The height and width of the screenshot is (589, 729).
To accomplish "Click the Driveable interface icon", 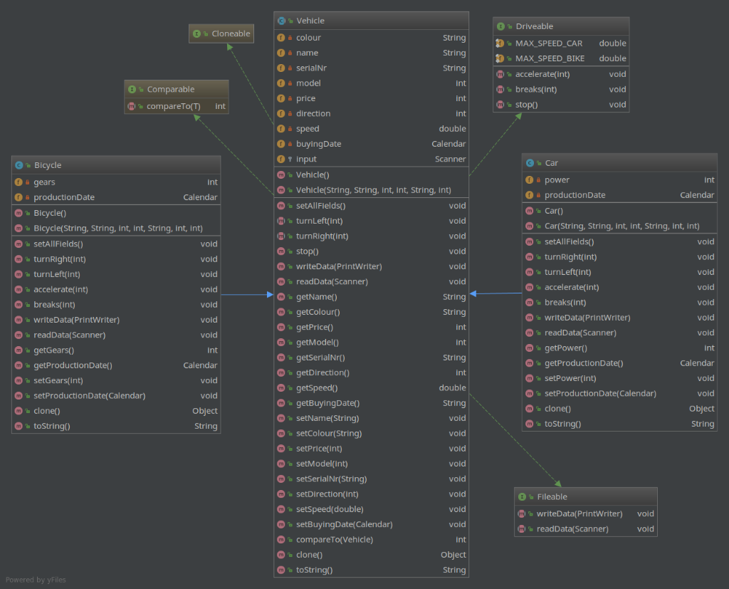I will 500,26.
